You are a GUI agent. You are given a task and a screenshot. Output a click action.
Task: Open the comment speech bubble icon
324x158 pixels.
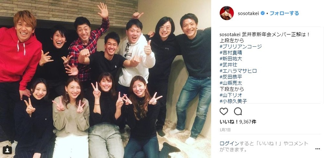(x=238, y=112)
